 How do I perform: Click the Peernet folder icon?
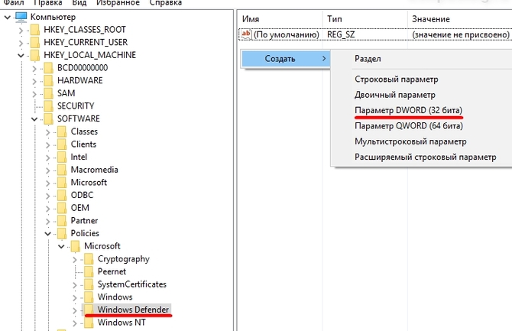point(89,272)
